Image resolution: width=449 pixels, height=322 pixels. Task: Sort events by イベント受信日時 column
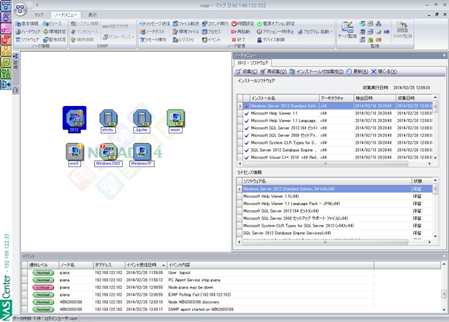click(146, 265)
